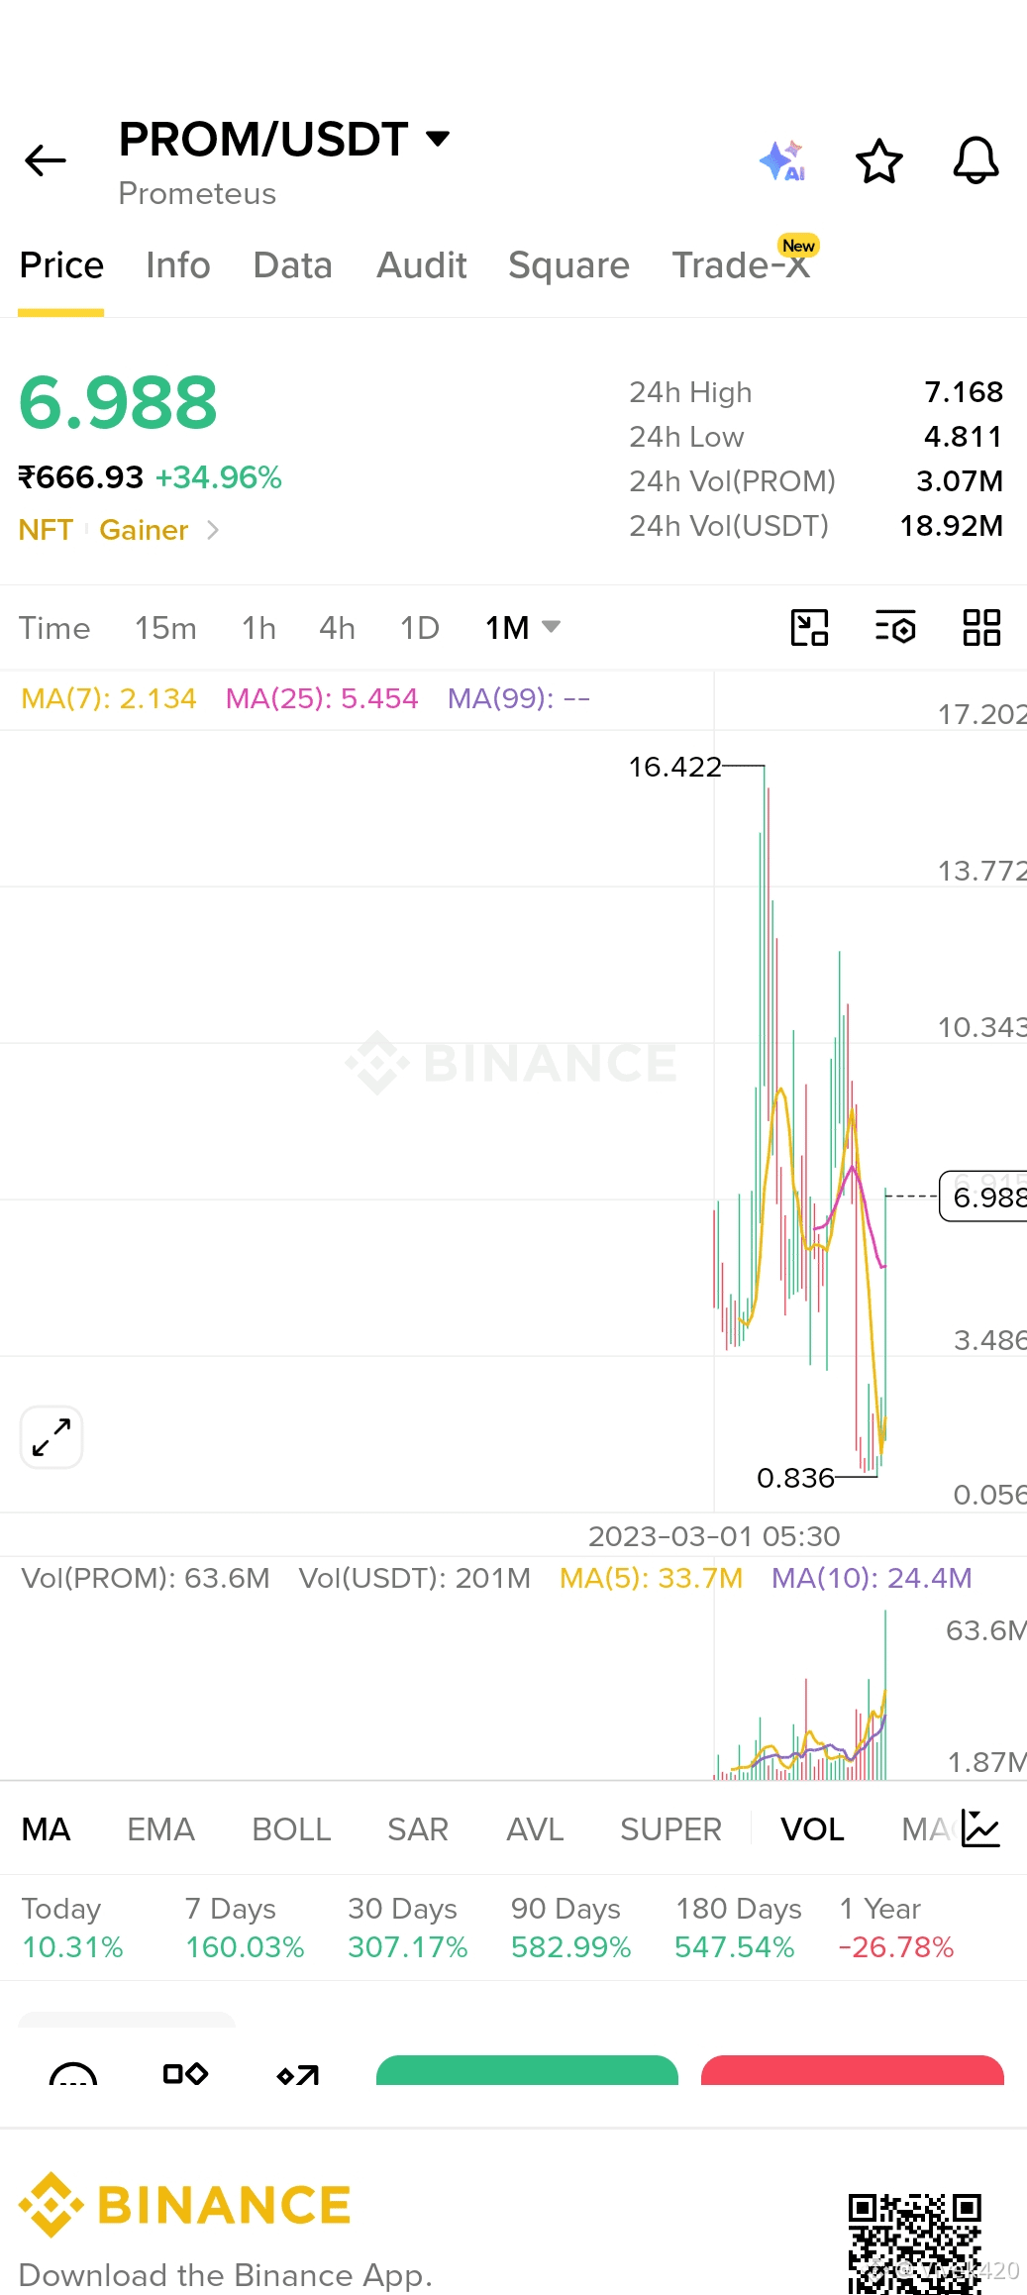Toggle the SUPER indicator

tap(671, 1829)
